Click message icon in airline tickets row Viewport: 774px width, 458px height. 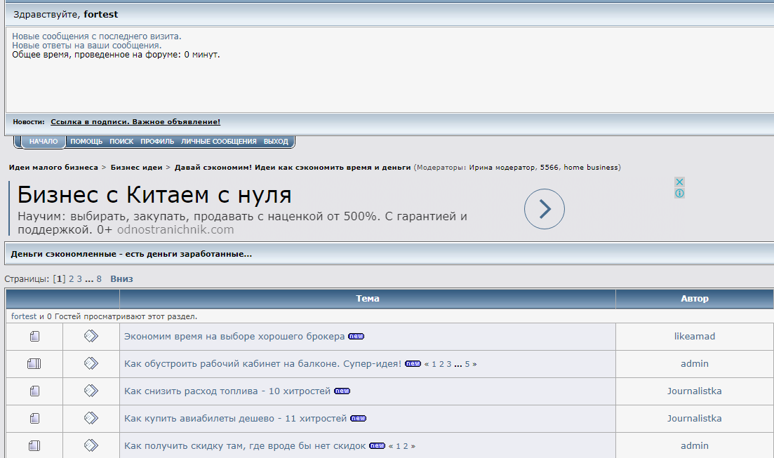point(91,418)
